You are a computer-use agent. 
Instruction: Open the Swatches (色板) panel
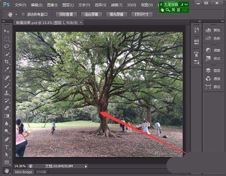[x=213, y=38]
